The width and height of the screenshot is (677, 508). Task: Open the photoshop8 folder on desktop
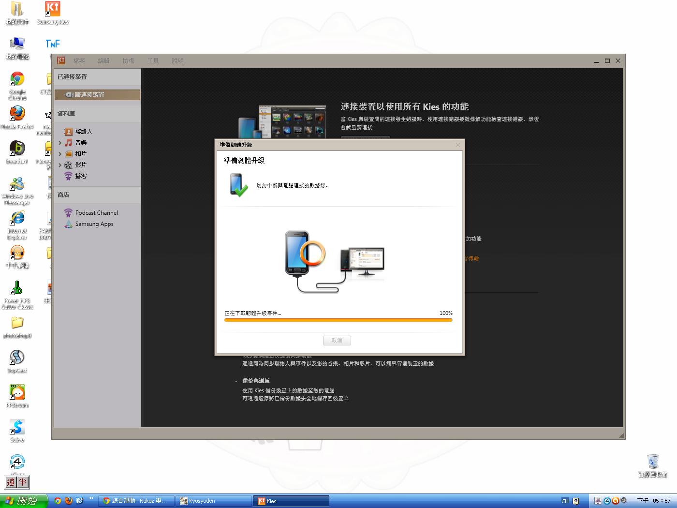(x=17, y=327)
